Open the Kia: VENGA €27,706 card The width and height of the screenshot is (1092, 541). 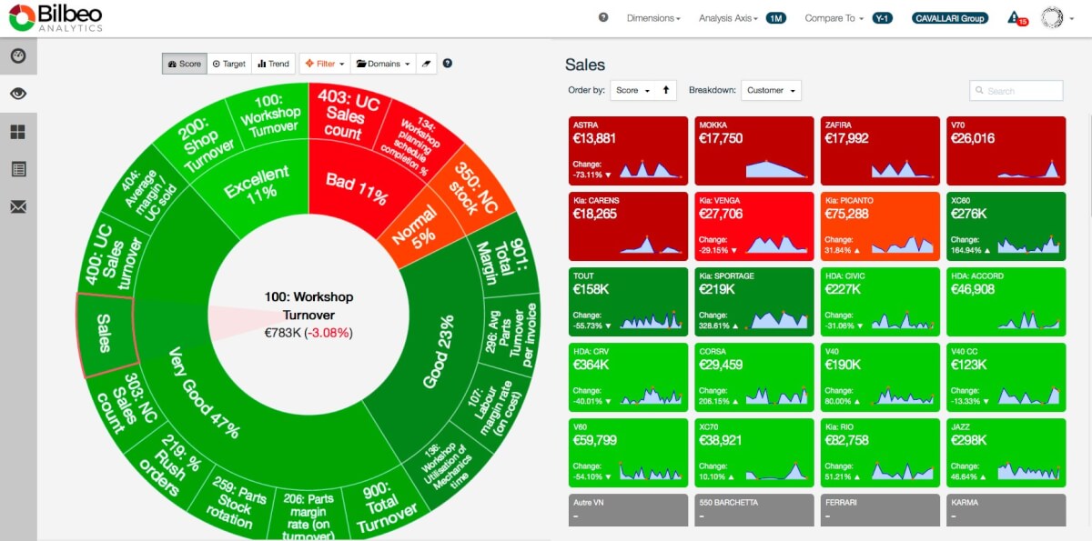[753, 226]
